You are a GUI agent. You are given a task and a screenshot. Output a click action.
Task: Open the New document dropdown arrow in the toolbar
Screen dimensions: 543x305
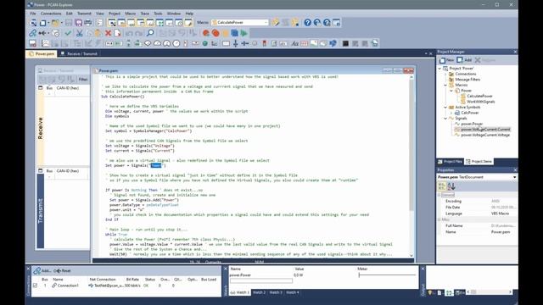click(48, 23)
